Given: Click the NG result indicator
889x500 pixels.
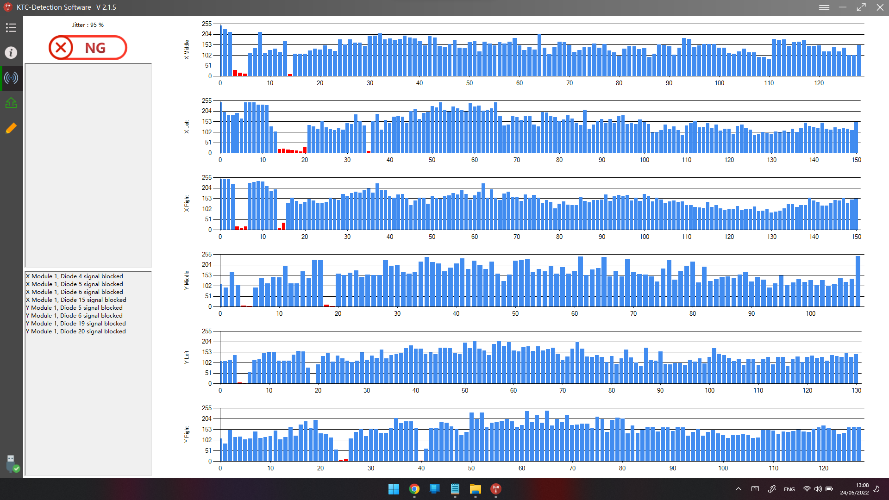Looking at the screenshot, I should [88, 48].
